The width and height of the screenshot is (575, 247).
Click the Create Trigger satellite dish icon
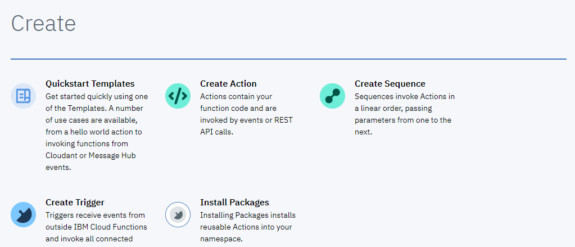[x=23, y=214]
